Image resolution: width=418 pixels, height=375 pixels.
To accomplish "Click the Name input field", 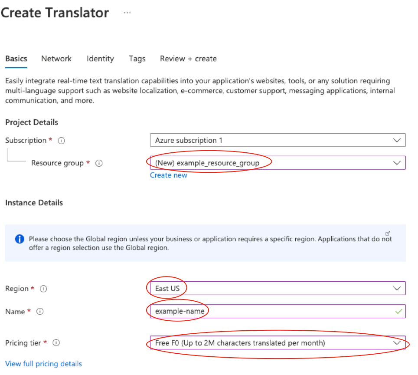I will 269,311.
